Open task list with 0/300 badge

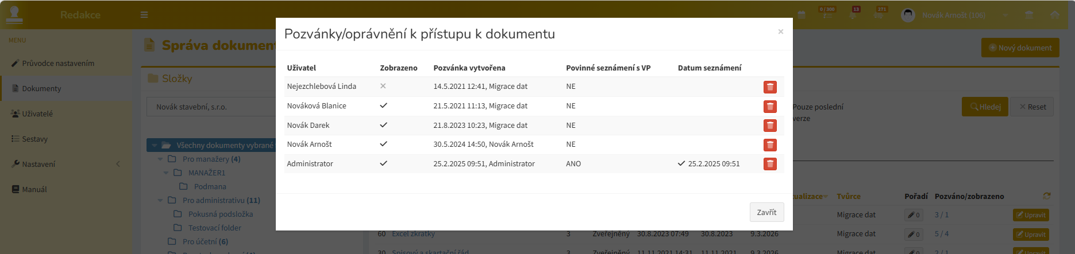point(827,14)
